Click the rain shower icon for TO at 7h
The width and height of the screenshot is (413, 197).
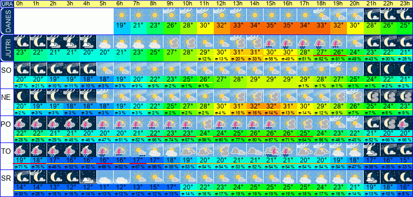pyautogui.click(x=138, y=150)
